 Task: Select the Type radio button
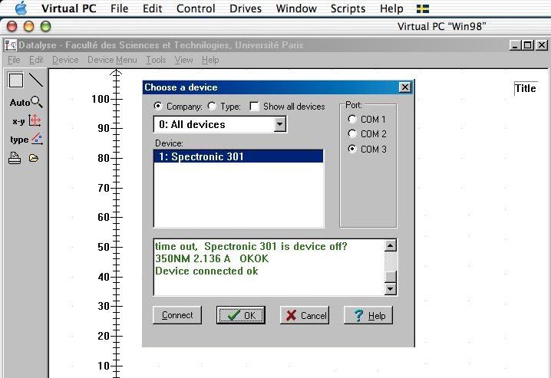pyautogui.click(x=212, y=106)
